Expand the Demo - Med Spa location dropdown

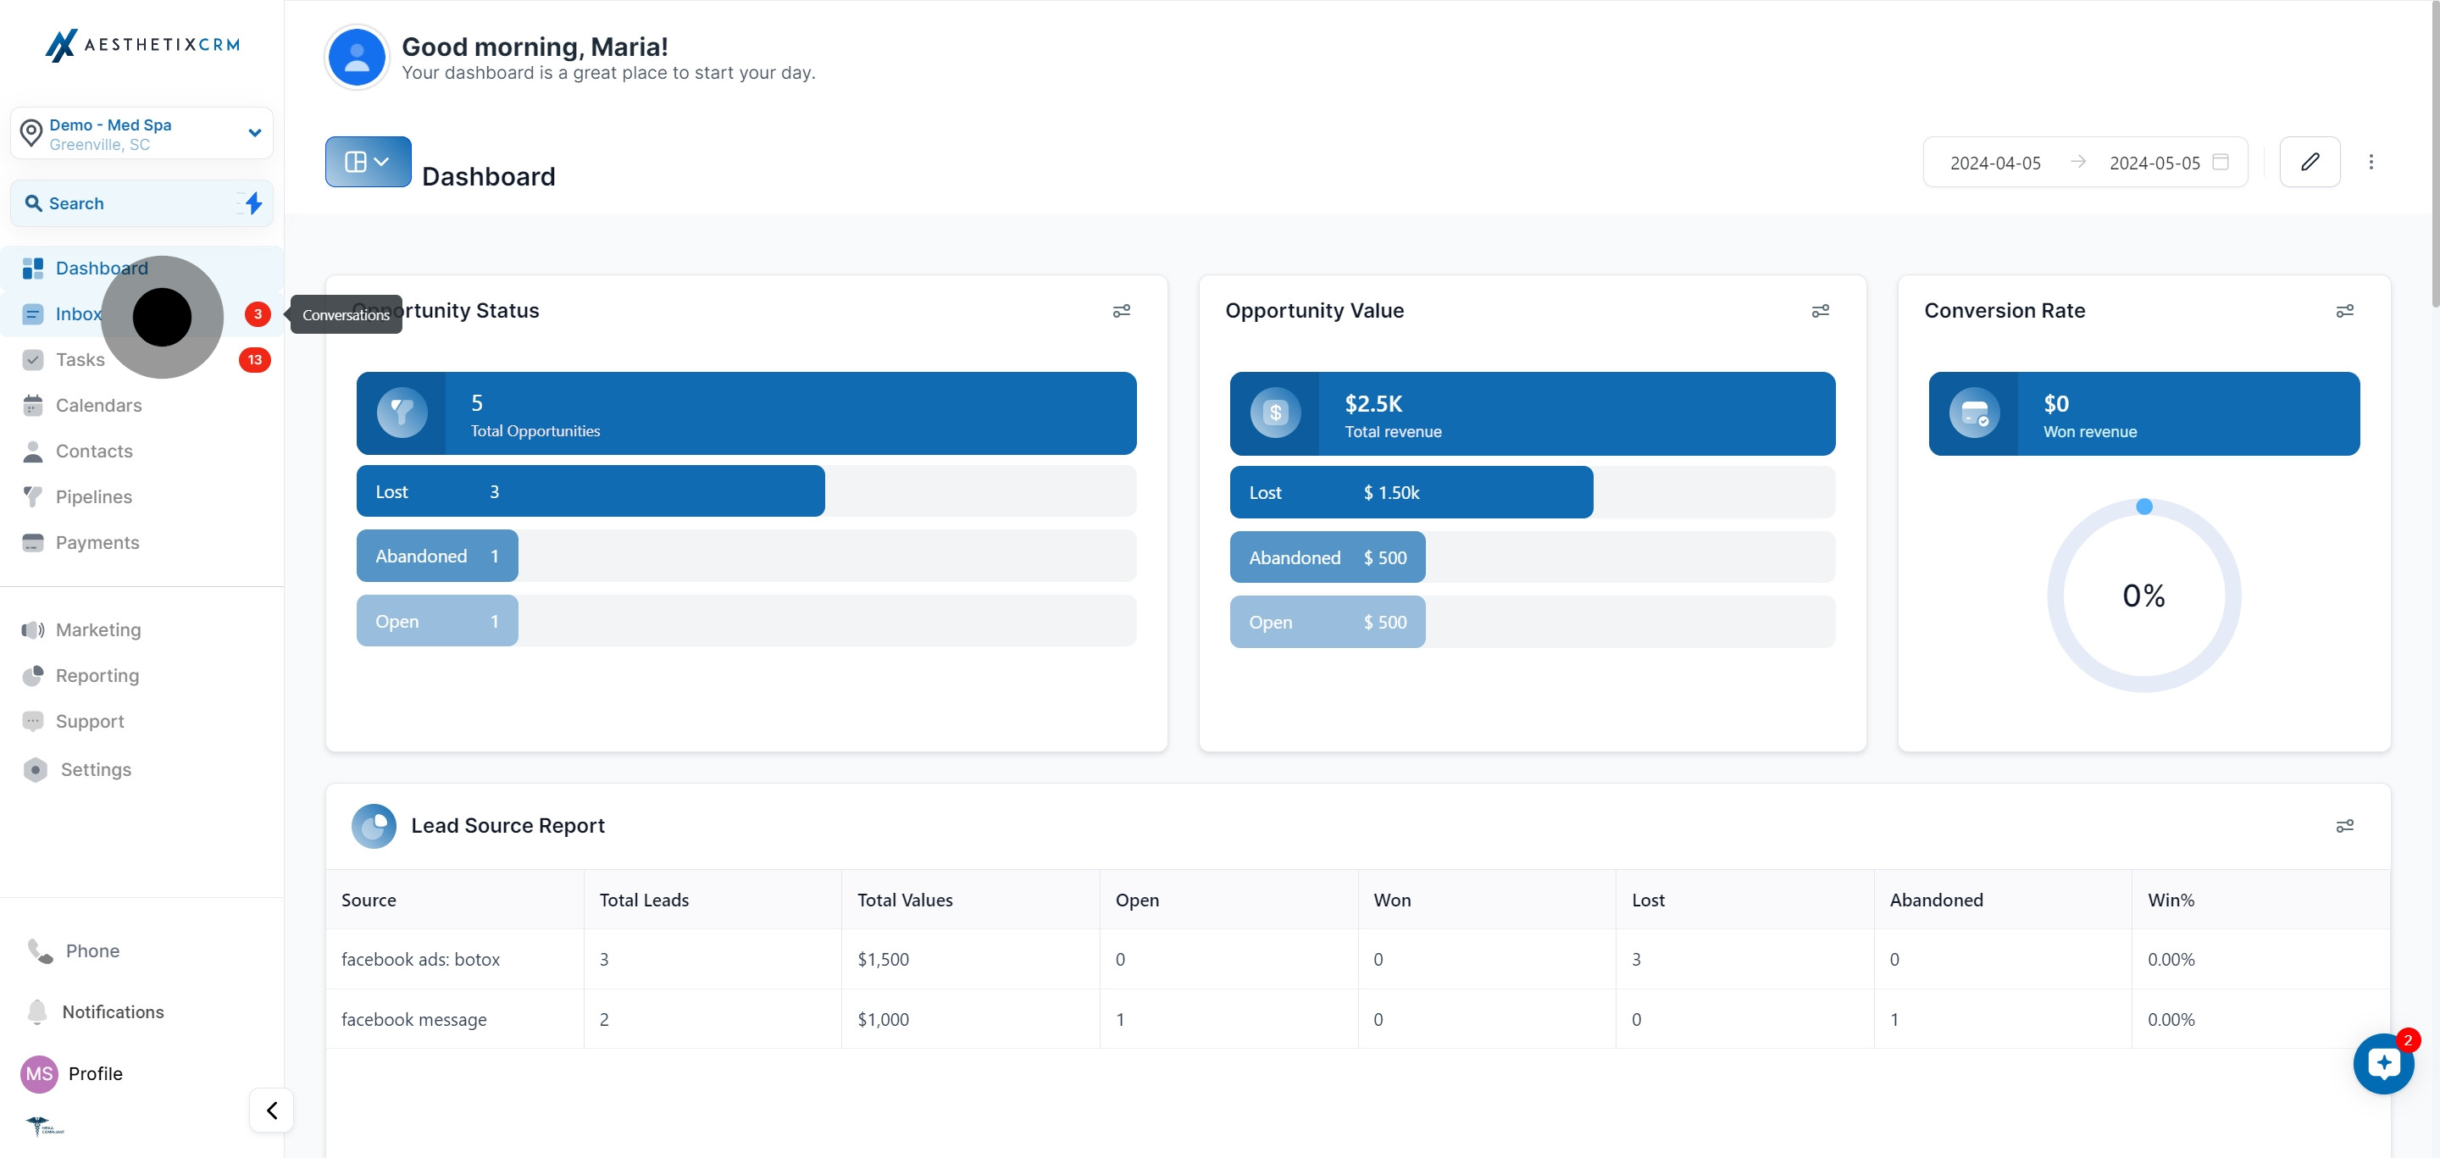pos(254,134)
